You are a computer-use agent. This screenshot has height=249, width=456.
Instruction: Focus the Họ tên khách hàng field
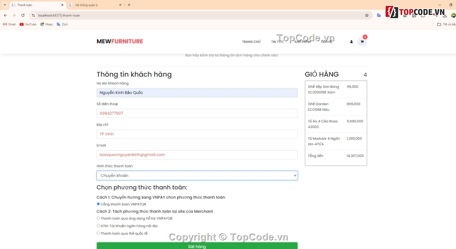(197, 93)
